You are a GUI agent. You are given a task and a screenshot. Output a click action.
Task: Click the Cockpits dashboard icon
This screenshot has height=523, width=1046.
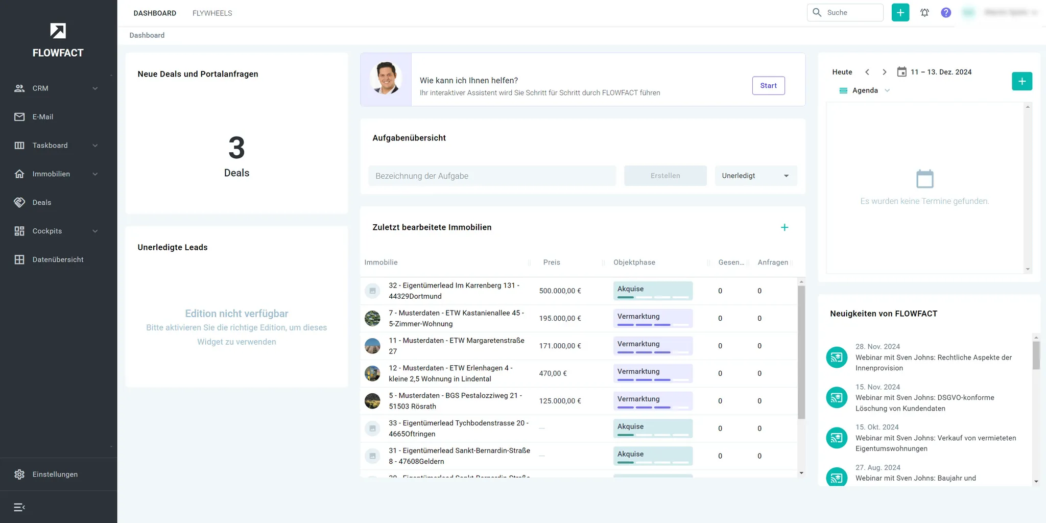click(19, 231)
